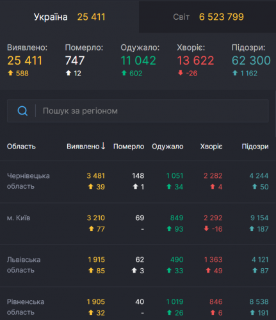Viewport: 276px width, 320px height.
Task: Sort table by Хворіє column header
Action: click(211, 147)
